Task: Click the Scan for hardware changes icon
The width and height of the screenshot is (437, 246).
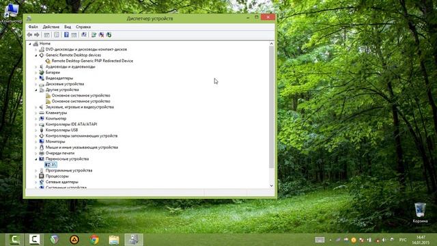Action: pos(84,35)
